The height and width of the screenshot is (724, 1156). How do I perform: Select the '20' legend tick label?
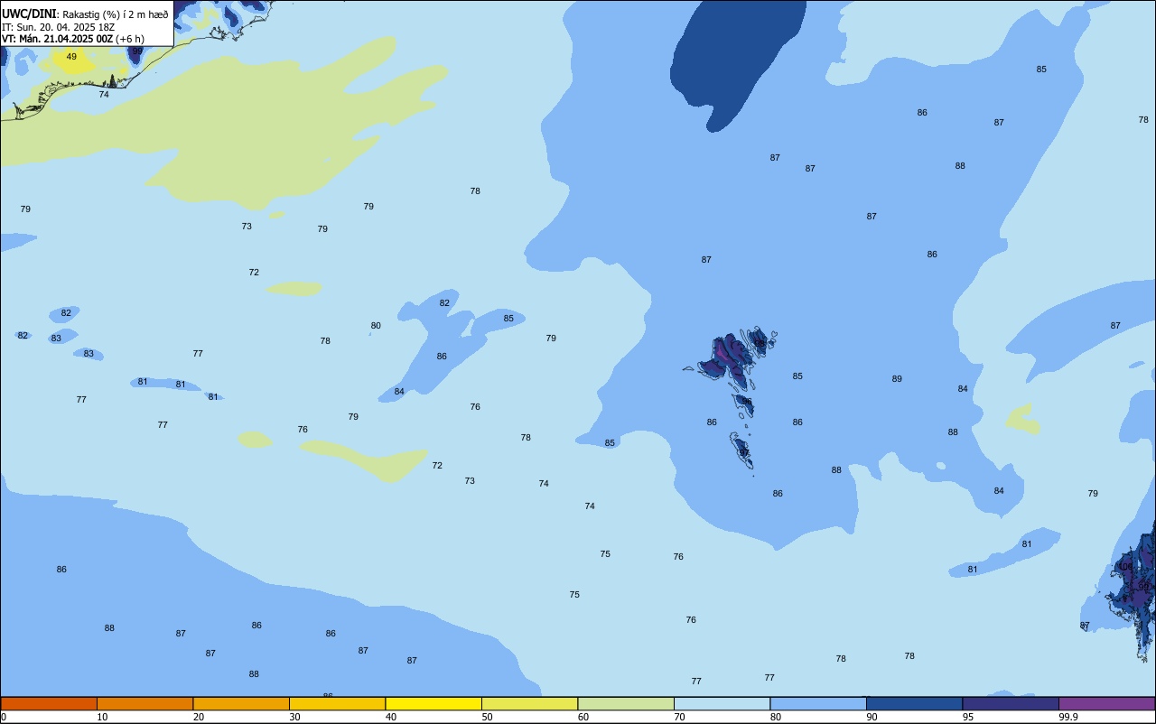tap(199, 717)
